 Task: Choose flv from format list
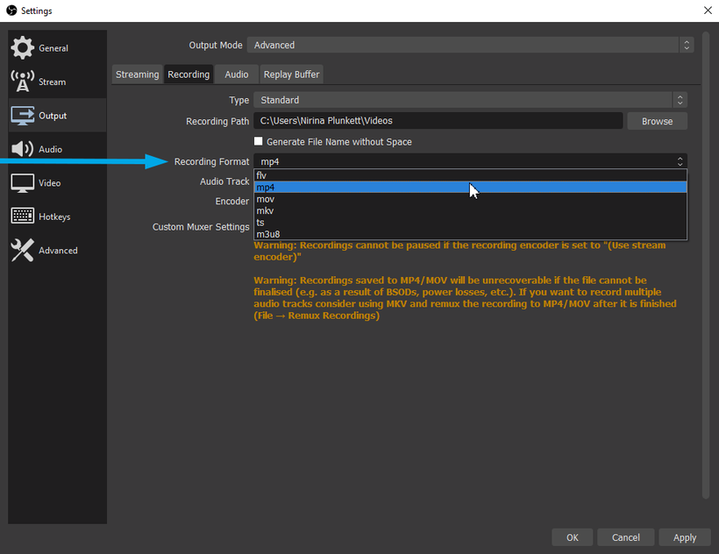(x=470, y=175)
